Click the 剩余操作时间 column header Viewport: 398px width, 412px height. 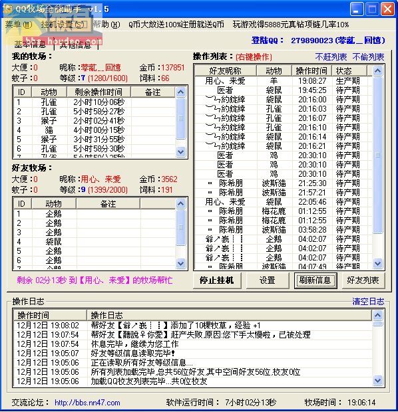[99, 92]
